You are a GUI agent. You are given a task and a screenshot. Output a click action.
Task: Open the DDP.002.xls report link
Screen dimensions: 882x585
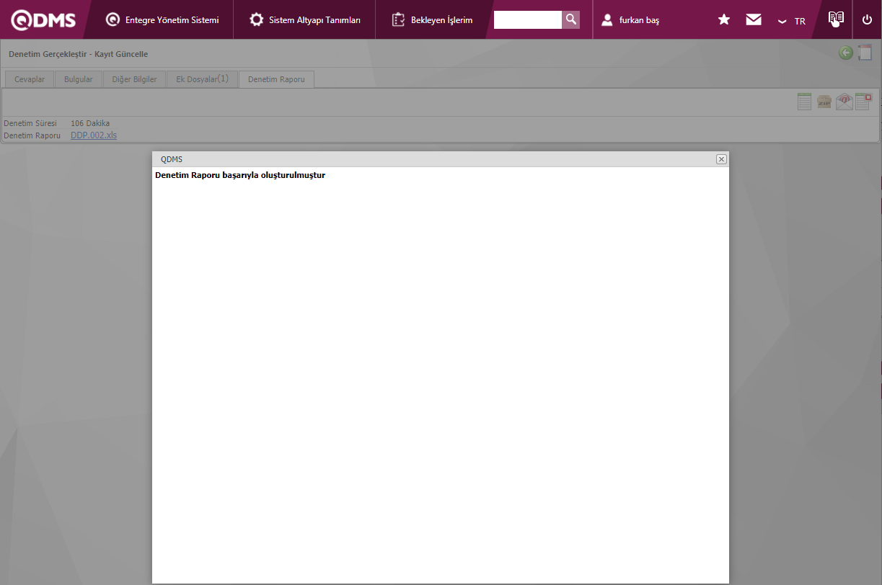tap(94, 135)
